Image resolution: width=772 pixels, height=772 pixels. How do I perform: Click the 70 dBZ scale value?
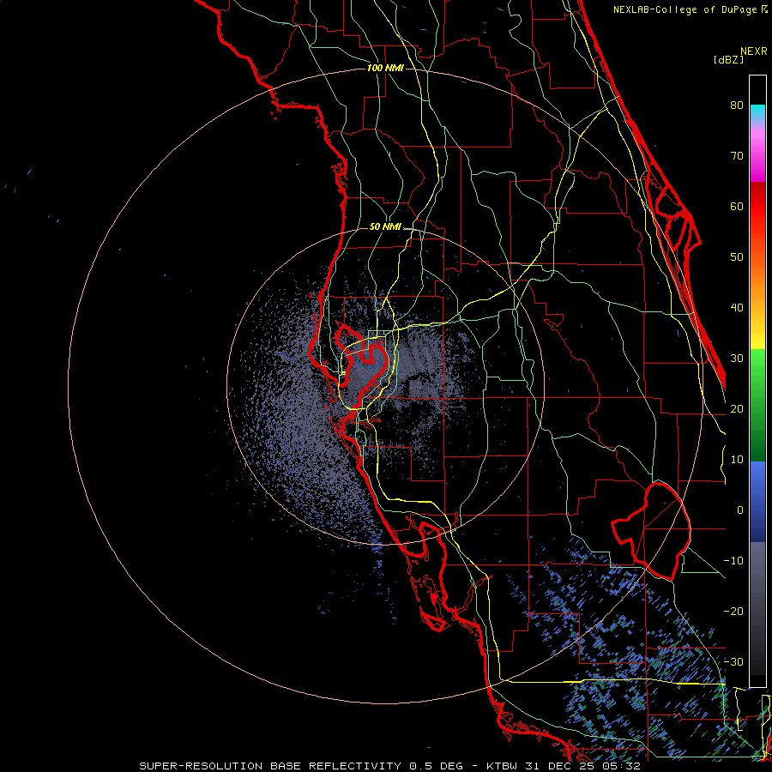coord(737,155)
